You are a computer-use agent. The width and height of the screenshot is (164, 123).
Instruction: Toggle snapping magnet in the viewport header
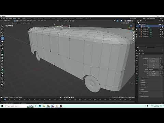68,21
